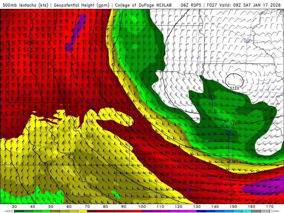The image size is (284, 213).
Task: Click the 5220 height contour label
Action: click(x=234, y=88)
